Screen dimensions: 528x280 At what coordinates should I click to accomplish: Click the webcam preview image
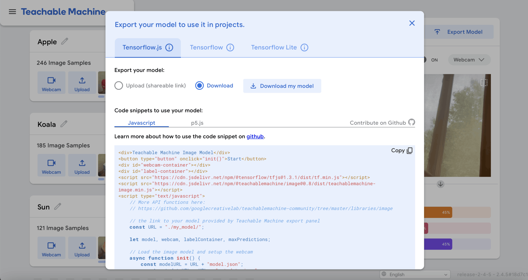457,125
